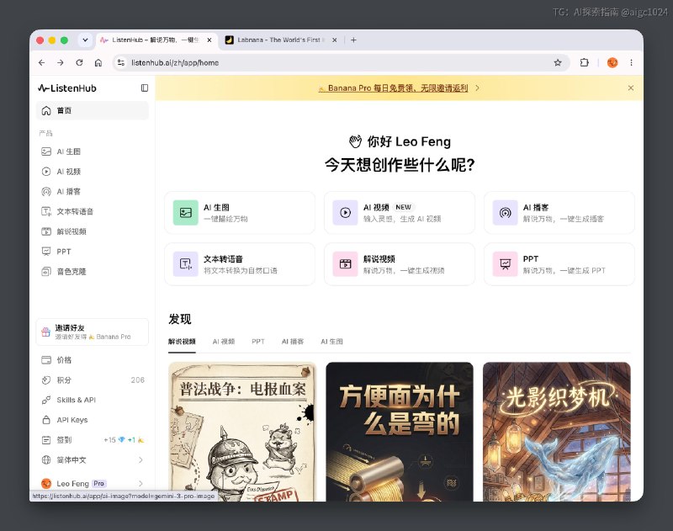The image size is (673, 531).
Task: Open a new browser tab
Action: 353,40
